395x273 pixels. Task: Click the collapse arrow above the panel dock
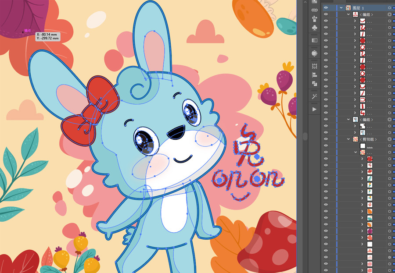click(x=305, y=2)
